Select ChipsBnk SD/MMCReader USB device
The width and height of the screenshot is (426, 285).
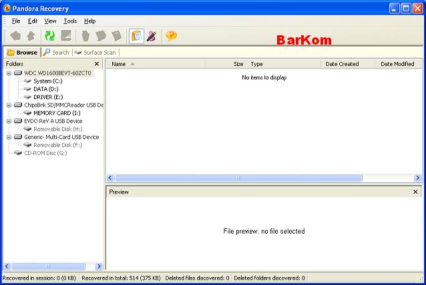63,105
